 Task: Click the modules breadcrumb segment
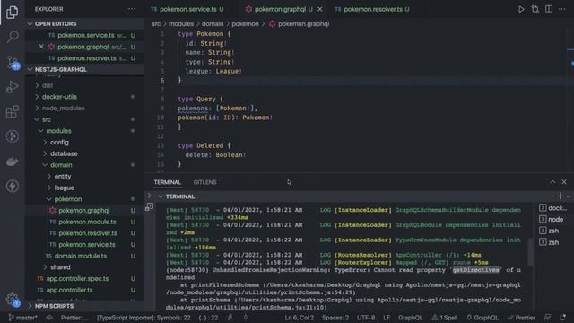(181, 24)
